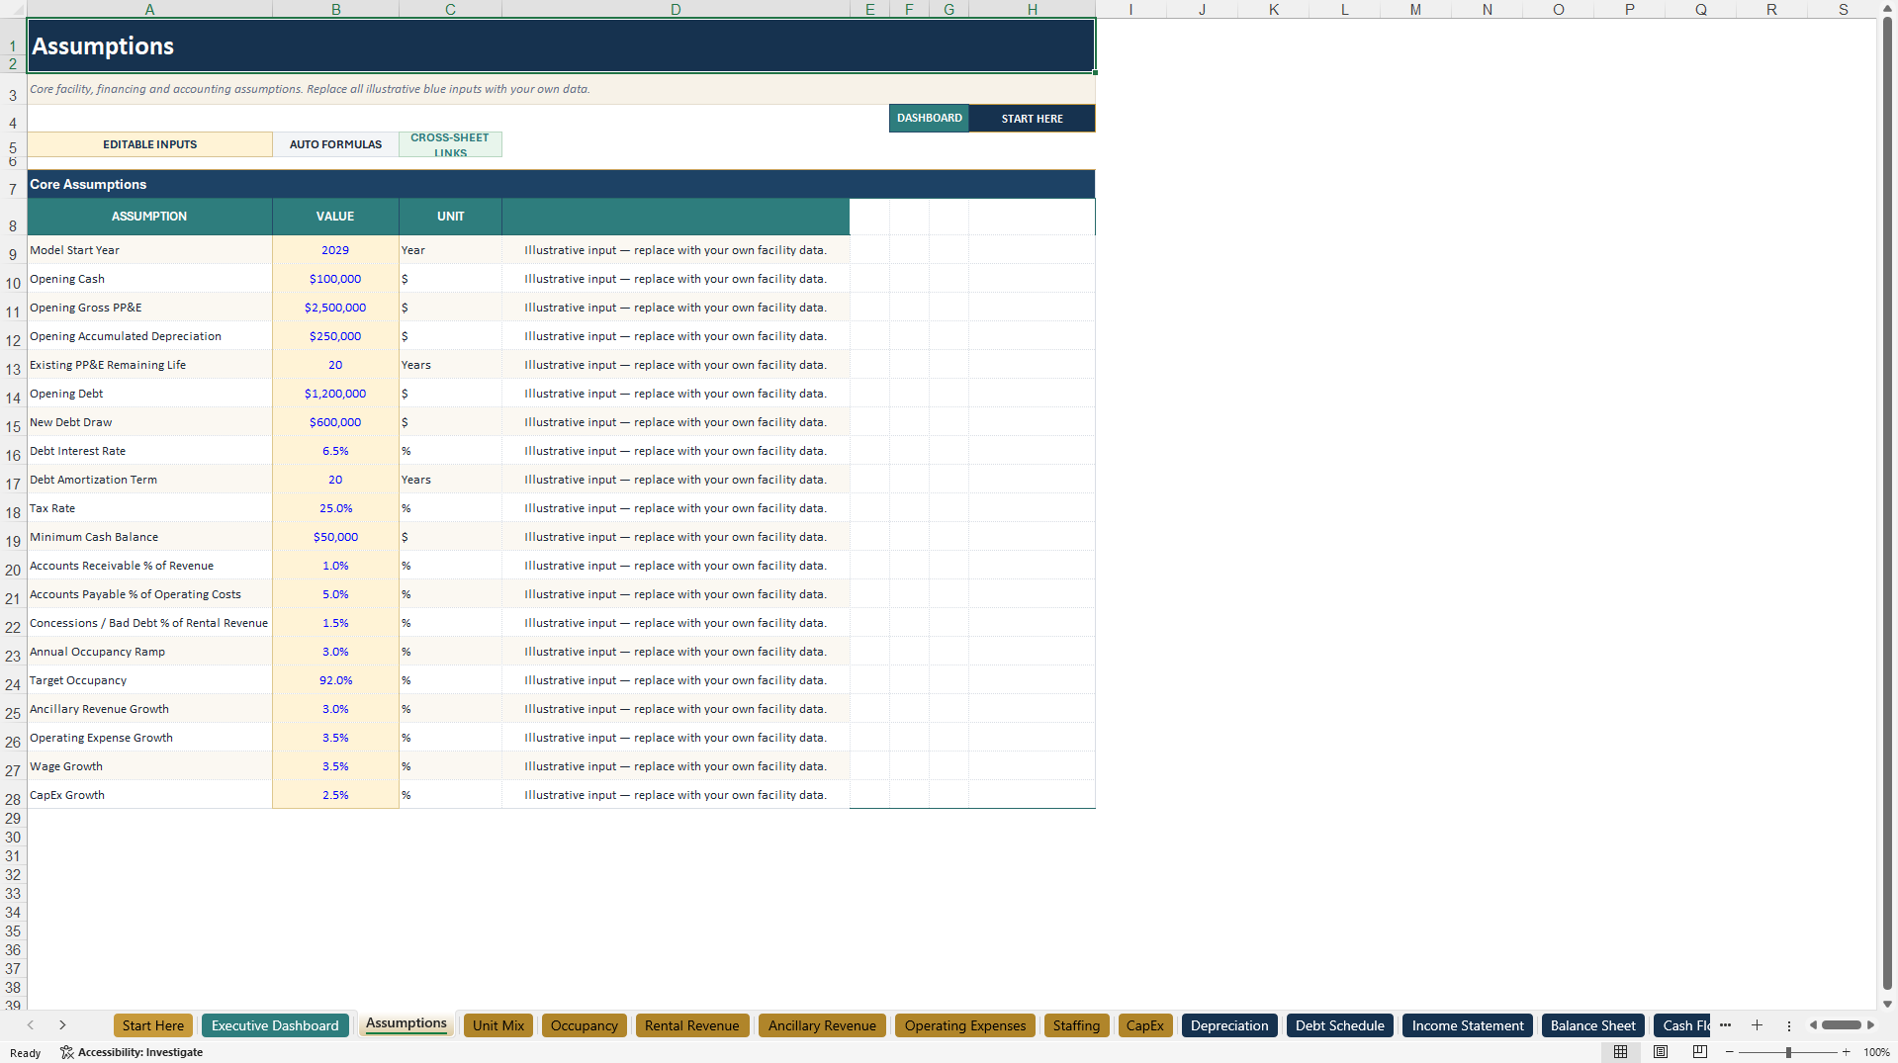The image size is (1898, 1063).
Task: Switch to Page Break Preview icon
Action: [x=1700, y=1052]
